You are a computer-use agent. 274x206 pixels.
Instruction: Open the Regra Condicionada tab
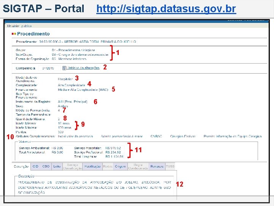138,166
